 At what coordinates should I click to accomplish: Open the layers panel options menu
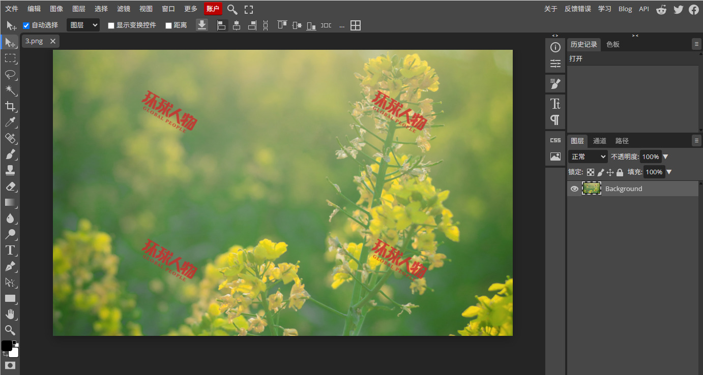696,141
